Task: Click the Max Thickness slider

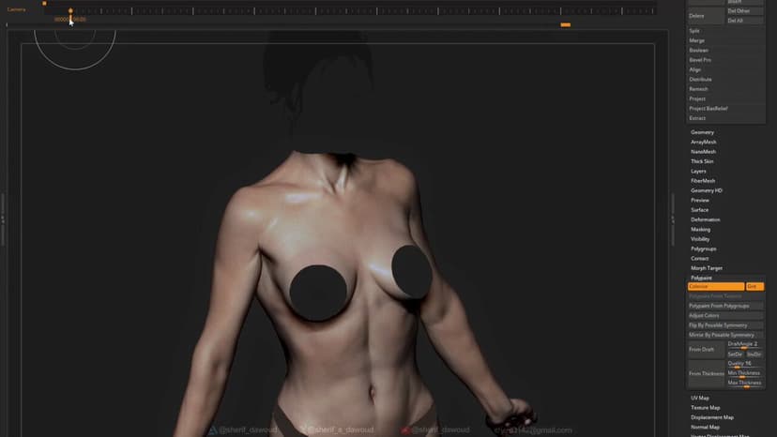Action: coord(744,383)
